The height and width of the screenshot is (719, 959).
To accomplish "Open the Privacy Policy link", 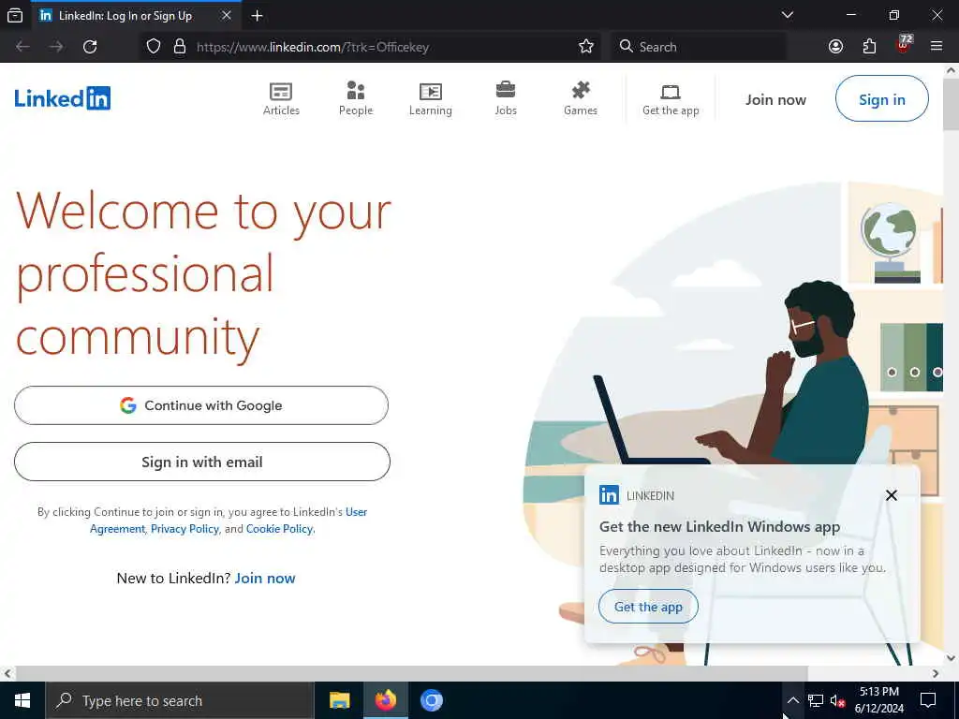I will (184, 529).
